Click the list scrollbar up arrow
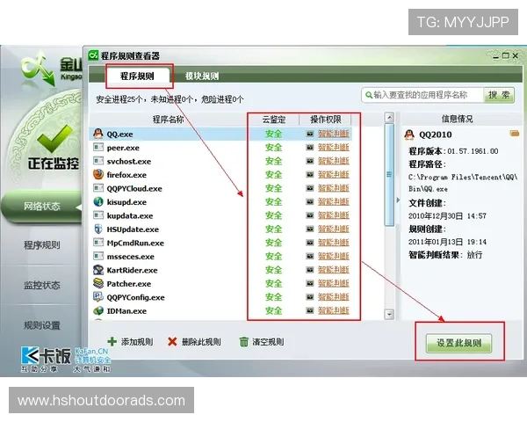This screenshot has width=527, height=422. (389, 118)
